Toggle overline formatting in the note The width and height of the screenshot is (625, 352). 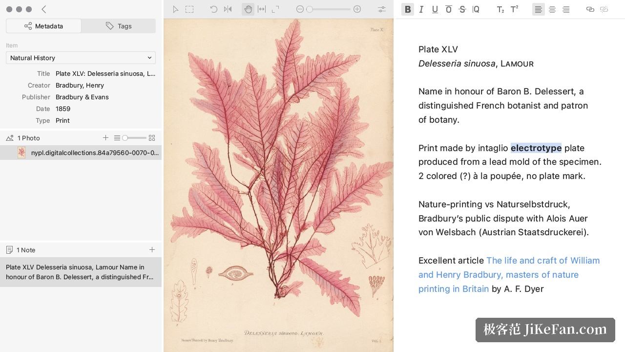[x=449, y=9]
